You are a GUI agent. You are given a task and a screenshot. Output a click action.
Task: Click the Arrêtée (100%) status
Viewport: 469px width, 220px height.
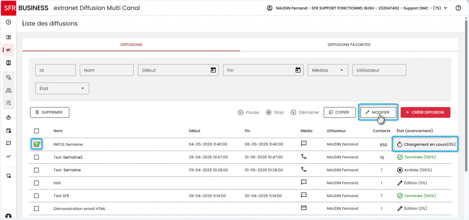coord(414,170)
